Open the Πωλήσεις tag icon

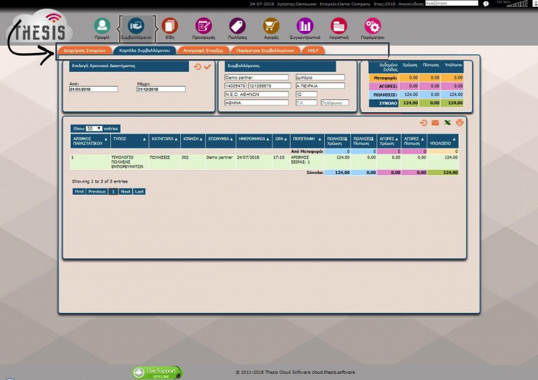[236, 26]
